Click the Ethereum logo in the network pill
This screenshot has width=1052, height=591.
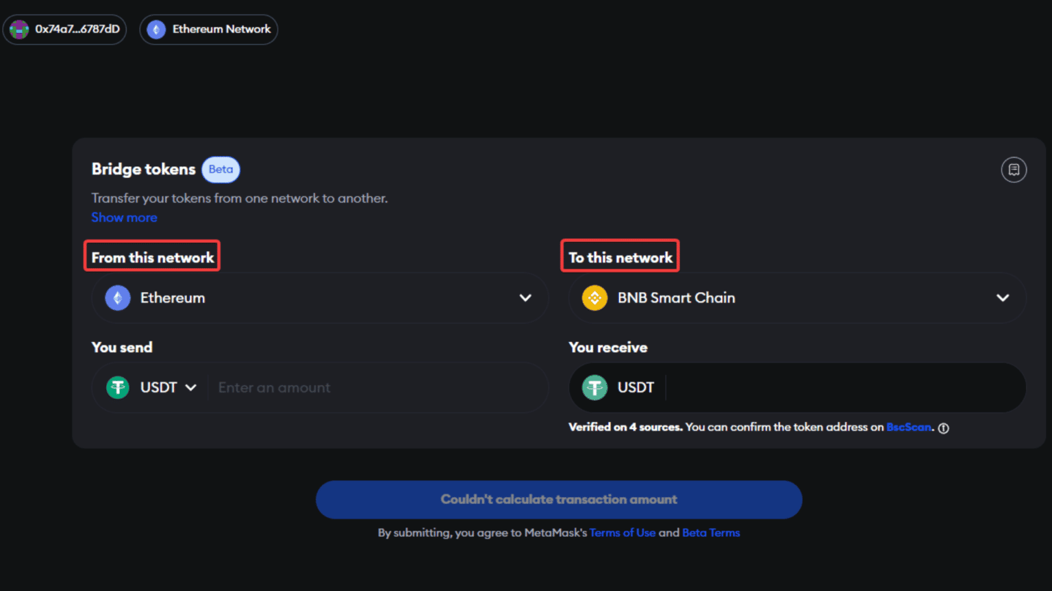point(155,29)
